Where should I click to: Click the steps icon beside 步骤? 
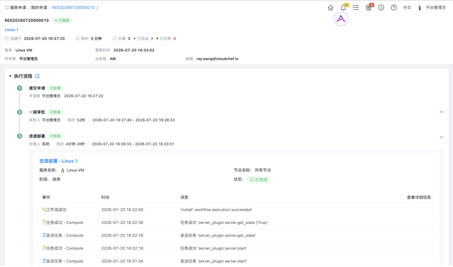pyautogui.click(x=115, y=39)
